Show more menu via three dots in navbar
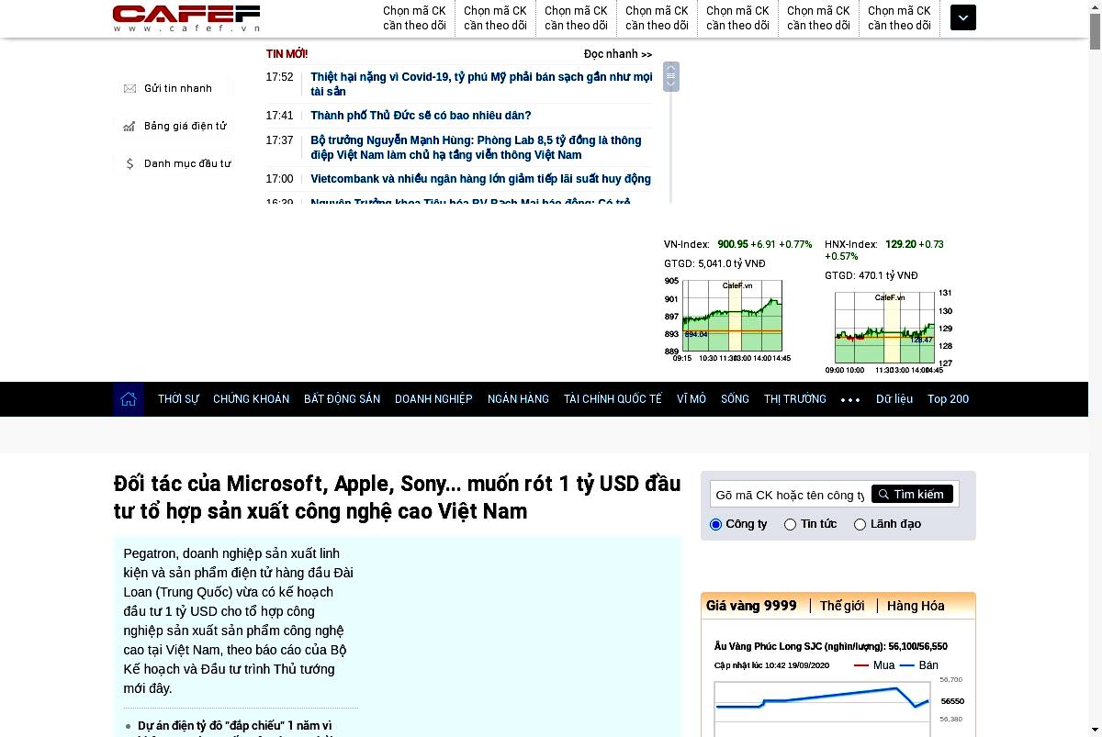This screenshot has width=1102, height=737. pos(850,400)
